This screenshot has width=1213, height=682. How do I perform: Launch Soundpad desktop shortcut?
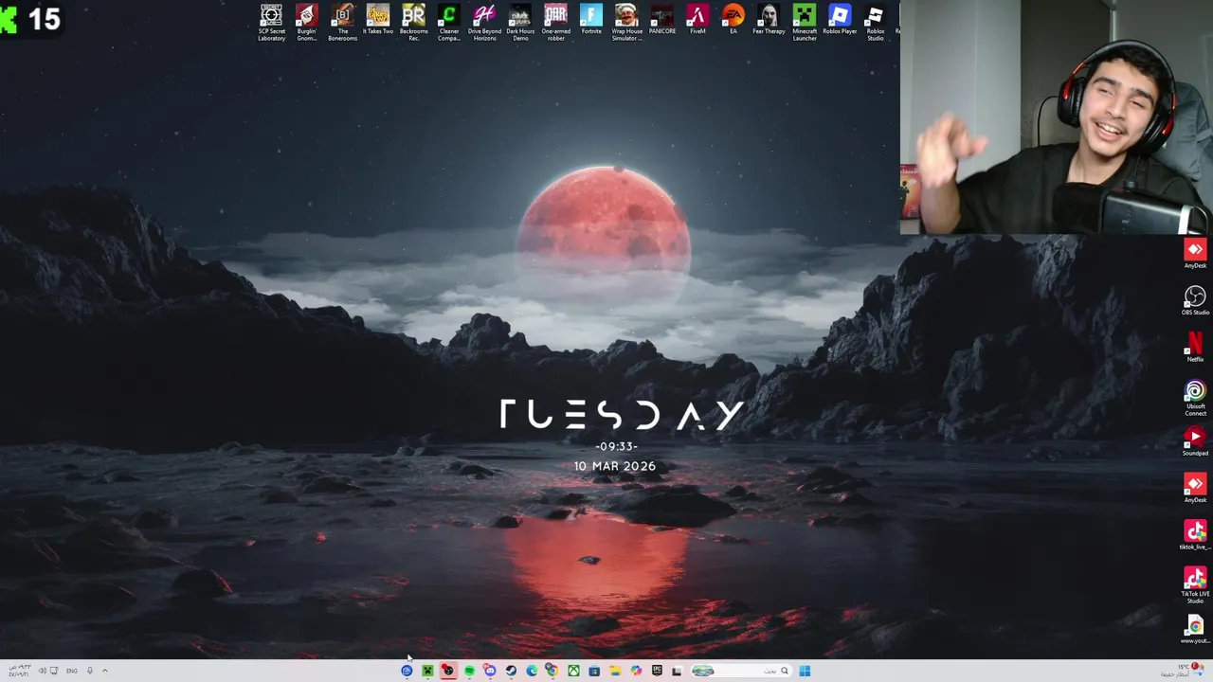1195,442
